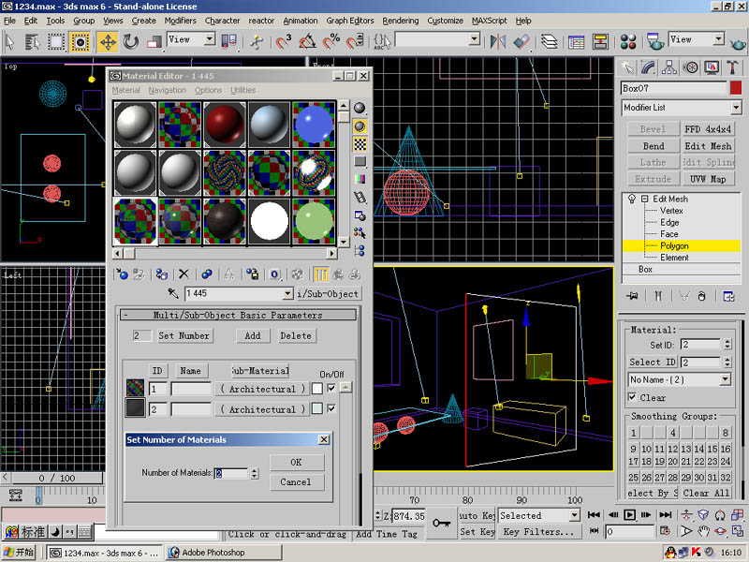Click the Pick Material eyedropper icon
The image size is (749, 562).
pyautogui.click(x=173, y=293)
